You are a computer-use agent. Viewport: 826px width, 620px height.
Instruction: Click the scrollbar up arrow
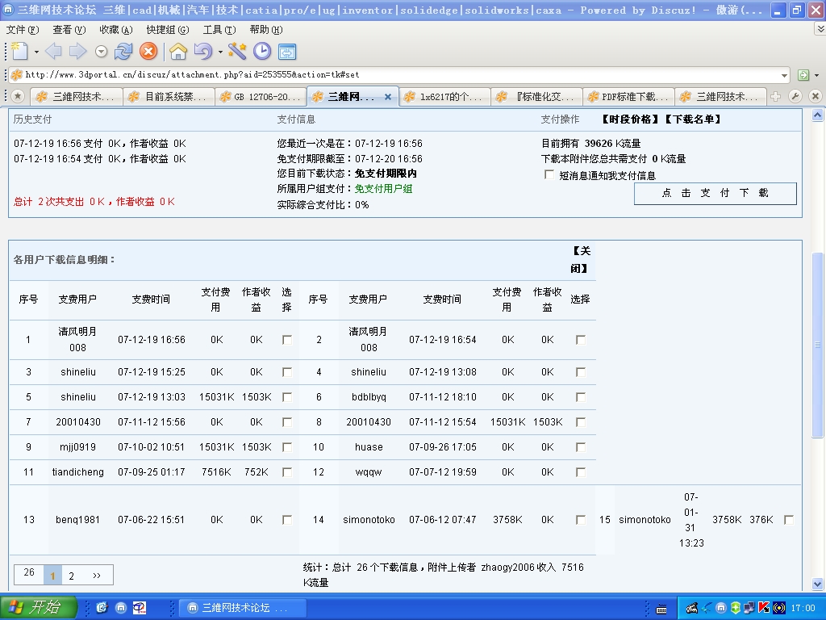[x=818, y=115]
